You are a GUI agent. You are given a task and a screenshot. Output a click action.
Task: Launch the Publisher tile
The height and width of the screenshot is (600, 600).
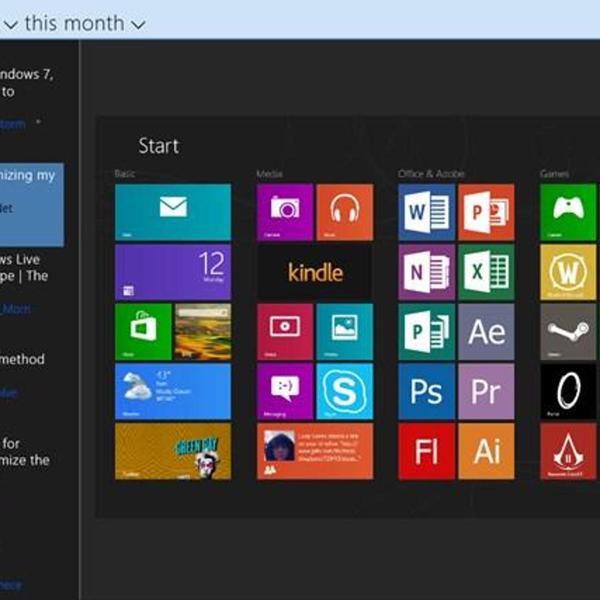pyautogui.click(x=426, y=332)
